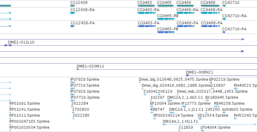This screenshot has width=257, height=132.
Task: Select the CG12438 gene glyph
Action: coord(73,6)
